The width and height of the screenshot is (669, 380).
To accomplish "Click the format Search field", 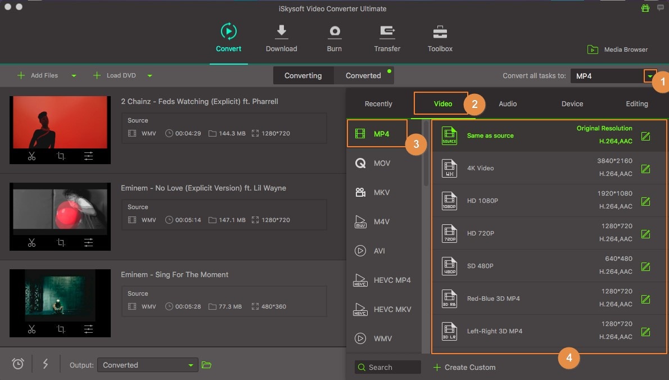I will 387,367.
